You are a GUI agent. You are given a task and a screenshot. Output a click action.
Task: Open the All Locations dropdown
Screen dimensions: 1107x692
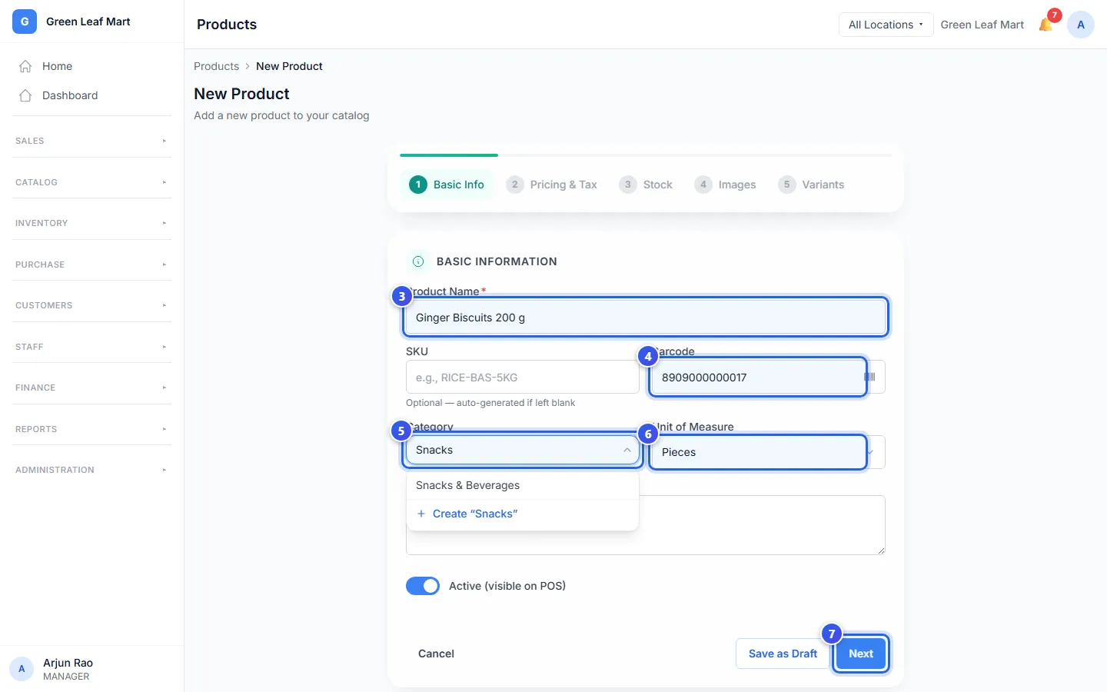[x=886, y=25]
